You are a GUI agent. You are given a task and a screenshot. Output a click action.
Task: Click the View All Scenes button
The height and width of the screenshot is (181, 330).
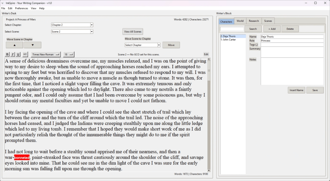pyautogui.click(x=132, y=32)
